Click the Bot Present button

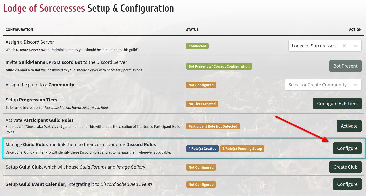coord(345,66)
